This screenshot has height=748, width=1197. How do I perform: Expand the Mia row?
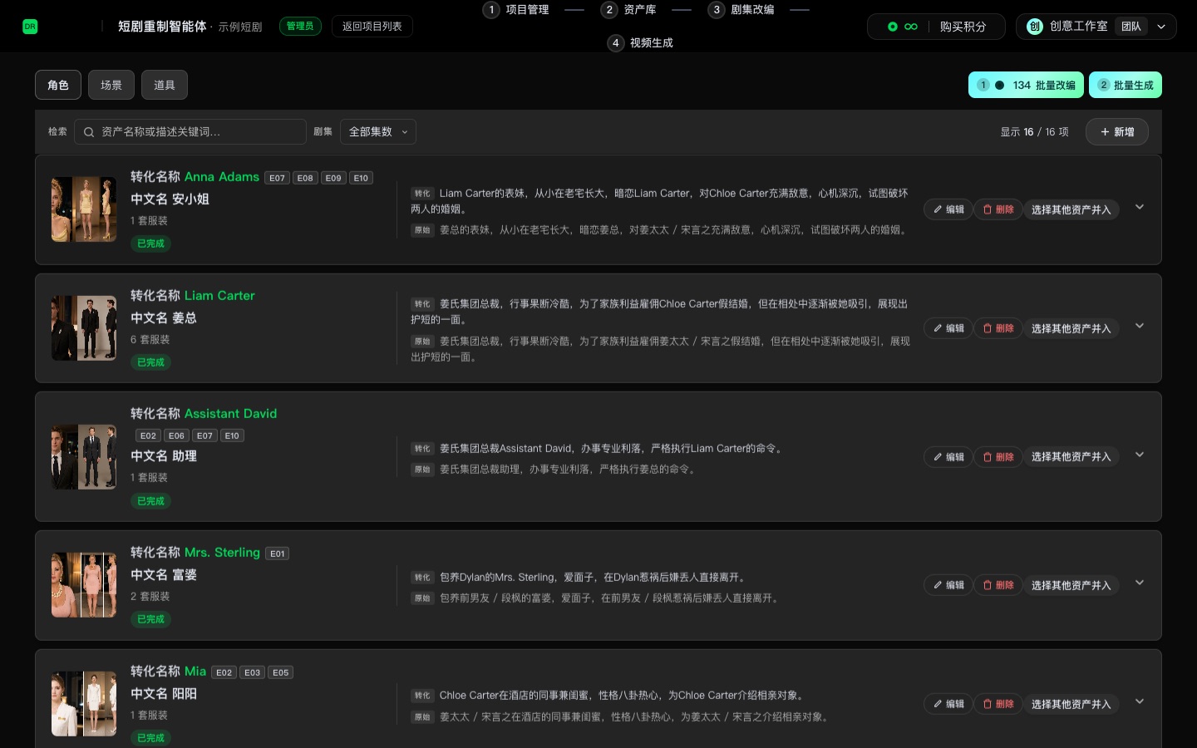pyautogui.click(x=1140, y=701)
